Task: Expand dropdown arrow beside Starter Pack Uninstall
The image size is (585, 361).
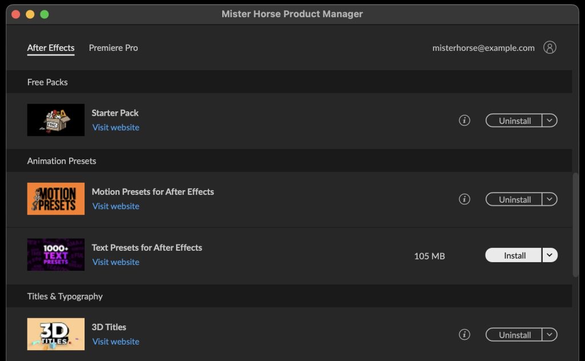Action: coord(550,121)
